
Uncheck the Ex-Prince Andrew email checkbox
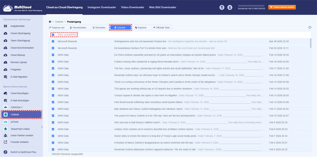click(53, 55)
